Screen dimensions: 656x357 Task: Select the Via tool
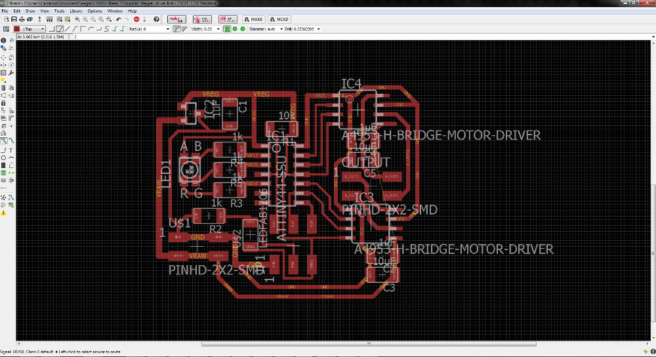3,173
